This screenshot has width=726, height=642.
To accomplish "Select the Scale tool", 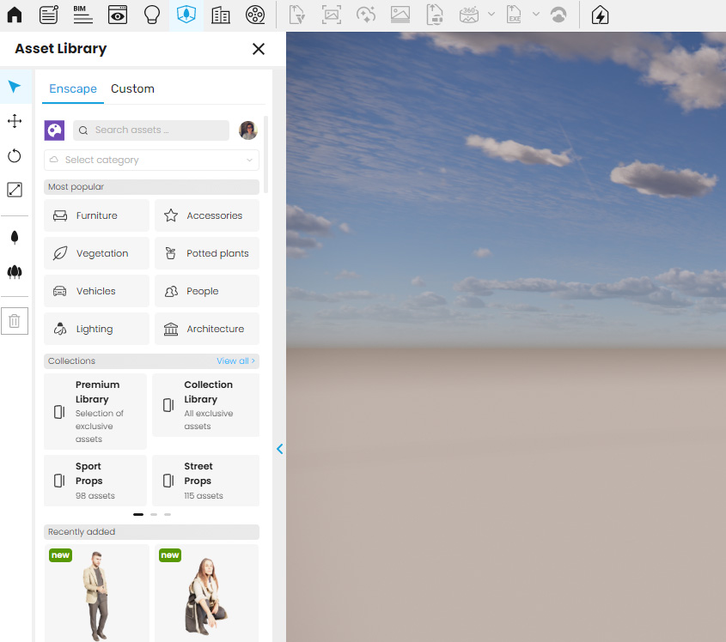I will 15,190.
